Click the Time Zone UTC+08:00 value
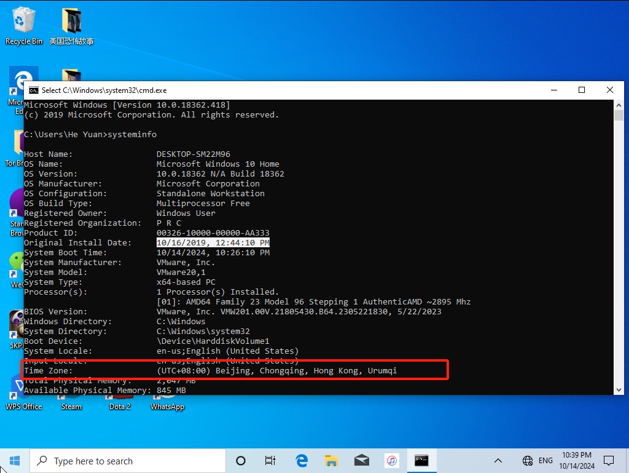 (x=277, y=371)
